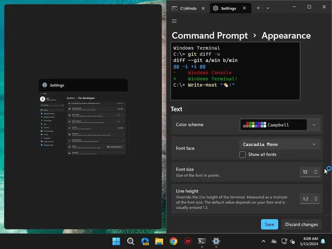Click the Text section heading
The width and height of the screenshot is (332, 249).
coord(176,109)
